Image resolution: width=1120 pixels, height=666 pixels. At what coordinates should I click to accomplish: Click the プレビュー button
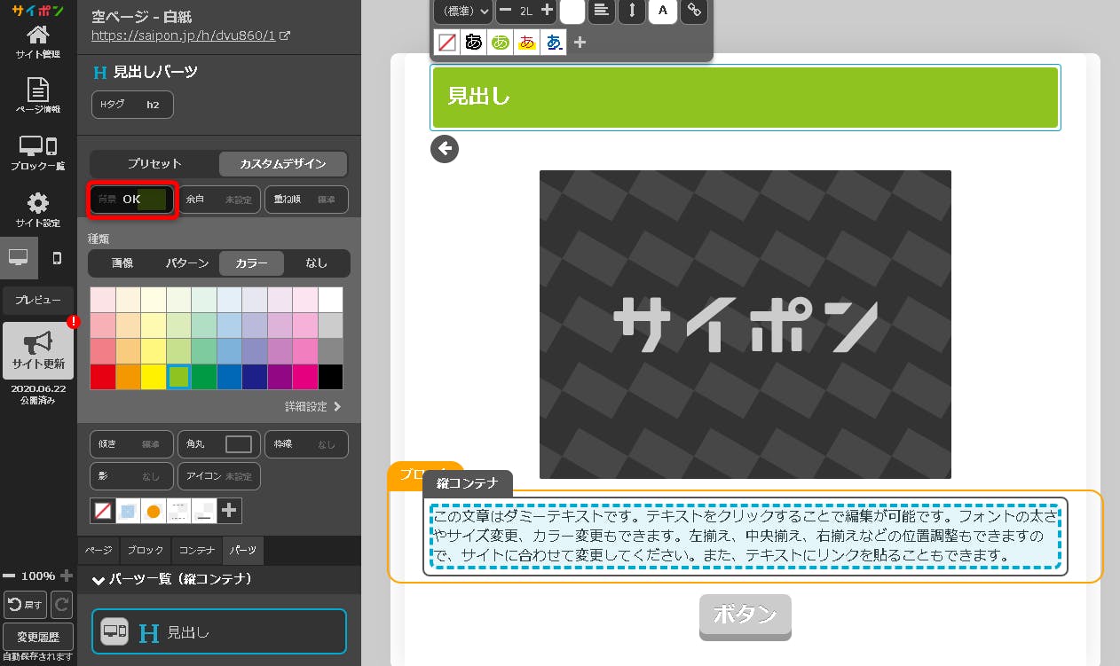[38, 301]
